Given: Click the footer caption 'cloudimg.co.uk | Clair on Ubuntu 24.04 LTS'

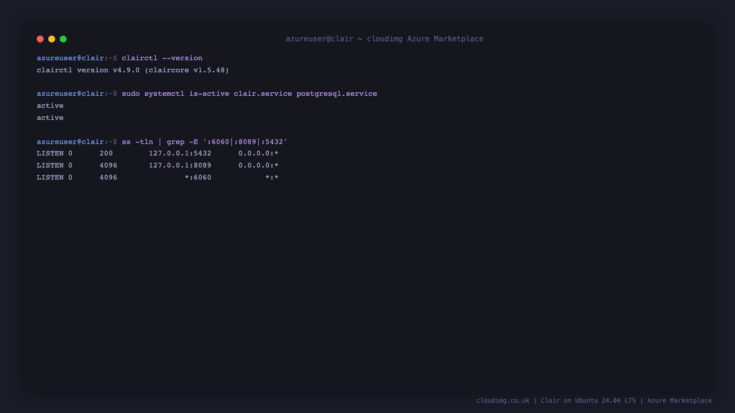Looking at the screenshot, I should click(x=556, y=400).
